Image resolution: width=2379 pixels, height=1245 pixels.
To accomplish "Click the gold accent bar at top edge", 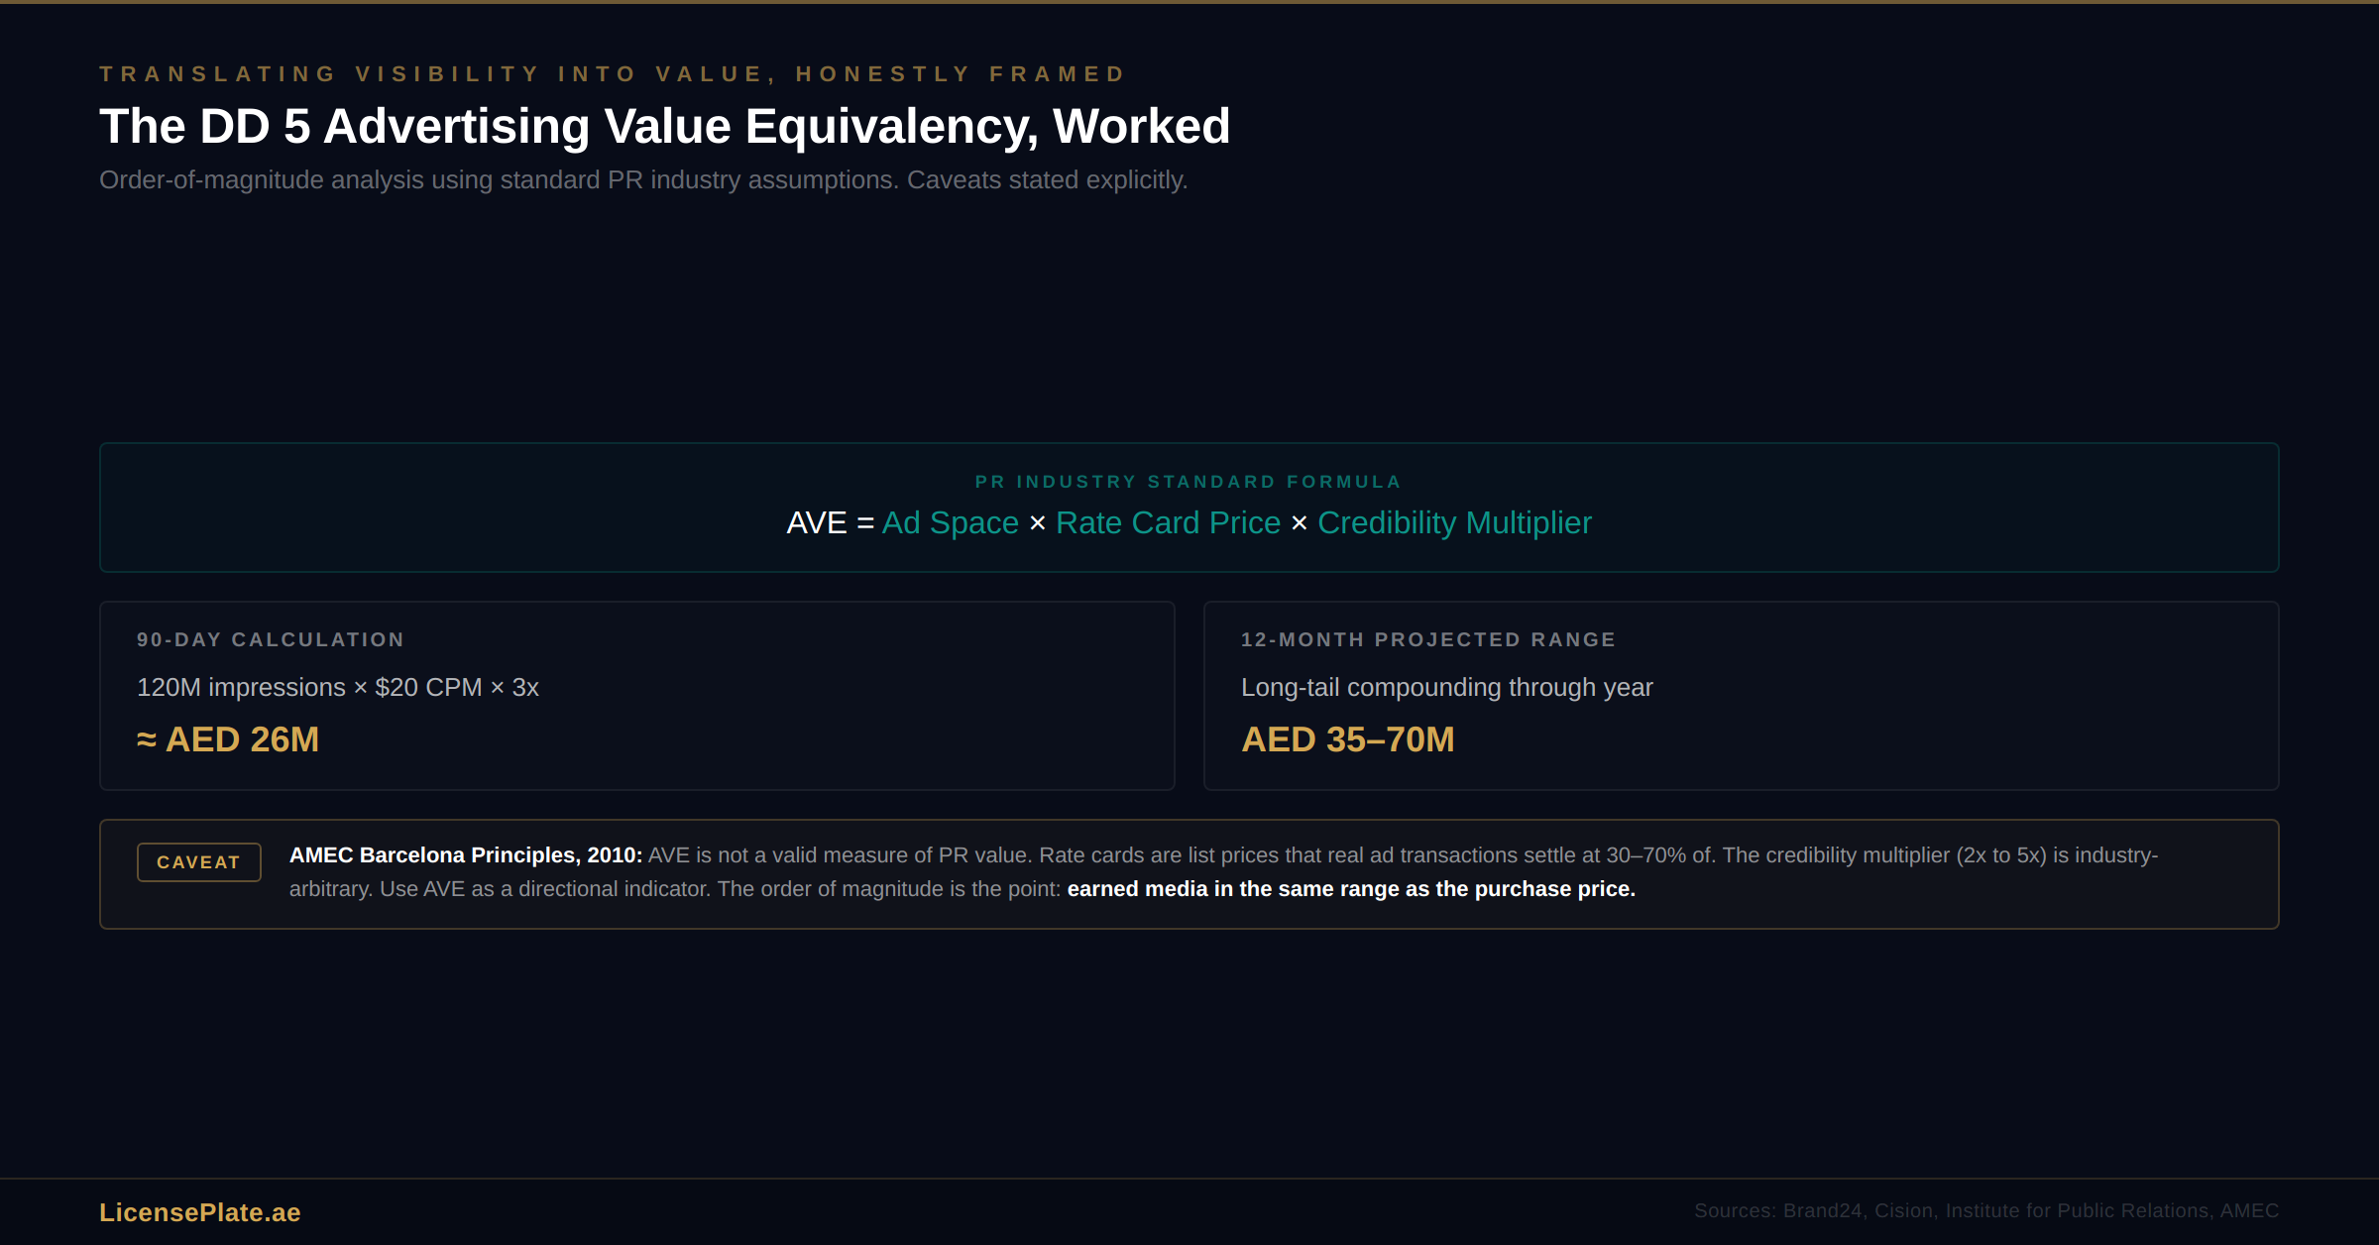I will [1189, 2].
